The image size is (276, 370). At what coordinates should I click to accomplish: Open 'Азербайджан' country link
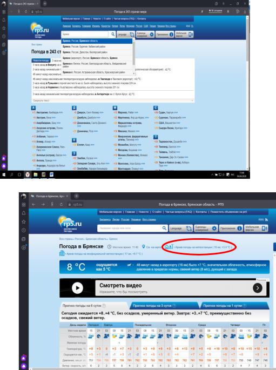pos(43,123)
